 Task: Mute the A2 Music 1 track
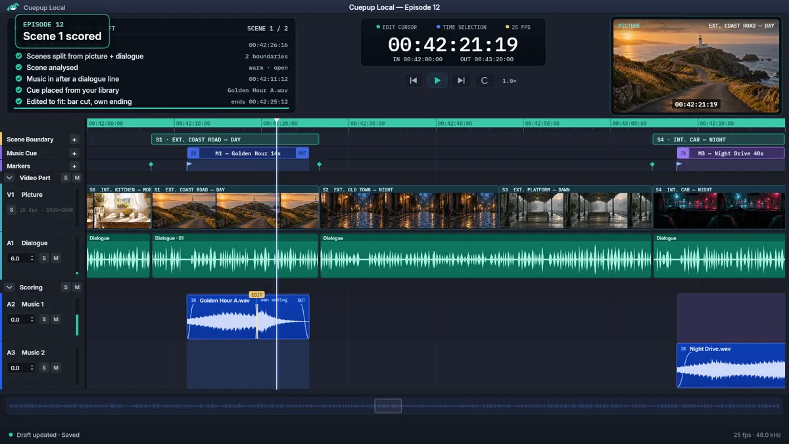click(x=56, y=319)
